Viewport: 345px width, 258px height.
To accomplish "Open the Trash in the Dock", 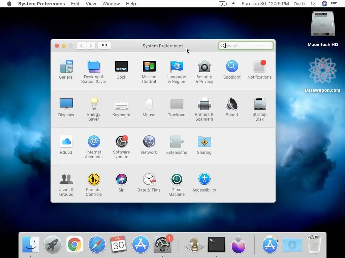I will tap(314, 244).
